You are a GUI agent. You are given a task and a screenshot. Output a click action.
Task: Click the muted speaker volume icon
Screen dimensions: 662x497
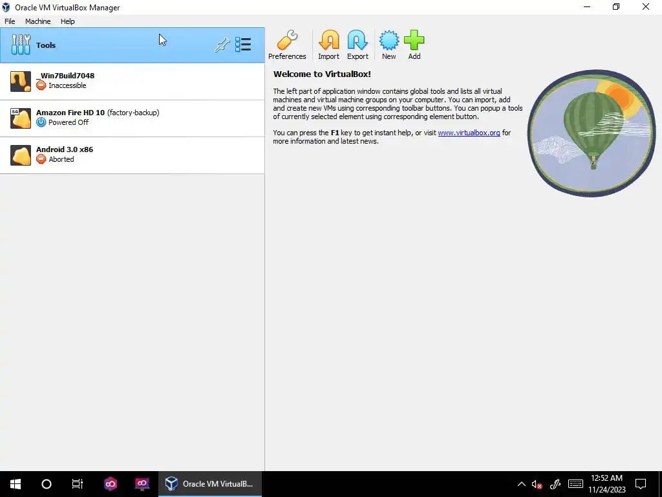point(537,484)
